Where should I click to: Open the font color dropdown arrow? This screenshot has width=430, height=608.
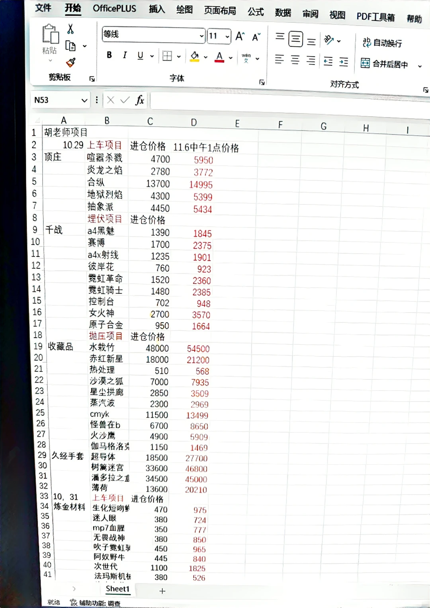coord(231,58)
